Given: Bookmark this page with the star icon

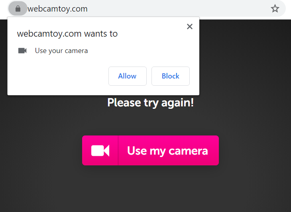Looking at the screenshot, I should tap(275, 8).
